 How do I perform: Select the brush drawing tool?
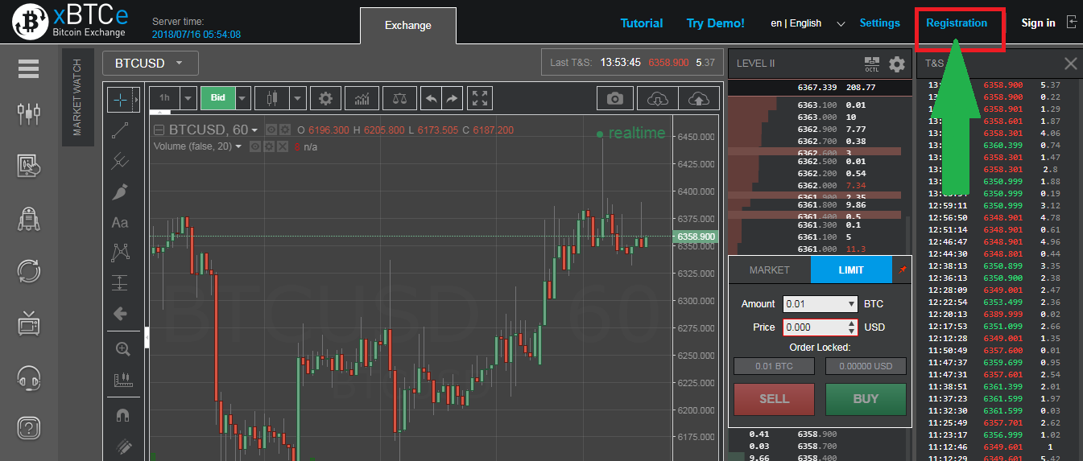click(x=120, y=191)
